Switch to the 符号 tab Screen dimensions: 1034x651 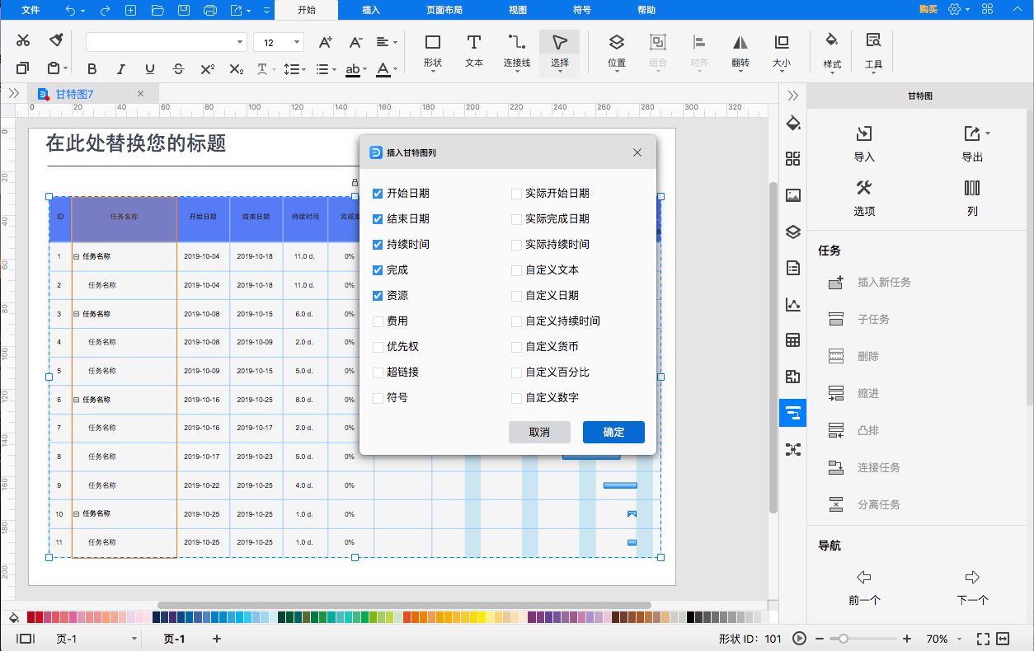pyautogui.click(x=581, y=10)
